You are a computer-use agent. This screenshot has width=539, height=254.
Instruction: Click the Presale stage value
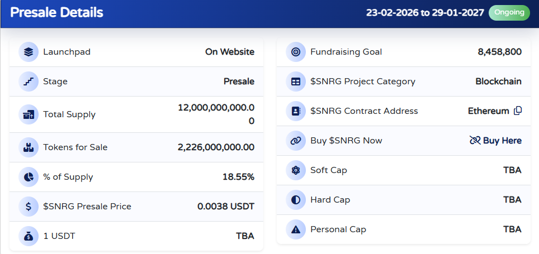pos(239,82)
